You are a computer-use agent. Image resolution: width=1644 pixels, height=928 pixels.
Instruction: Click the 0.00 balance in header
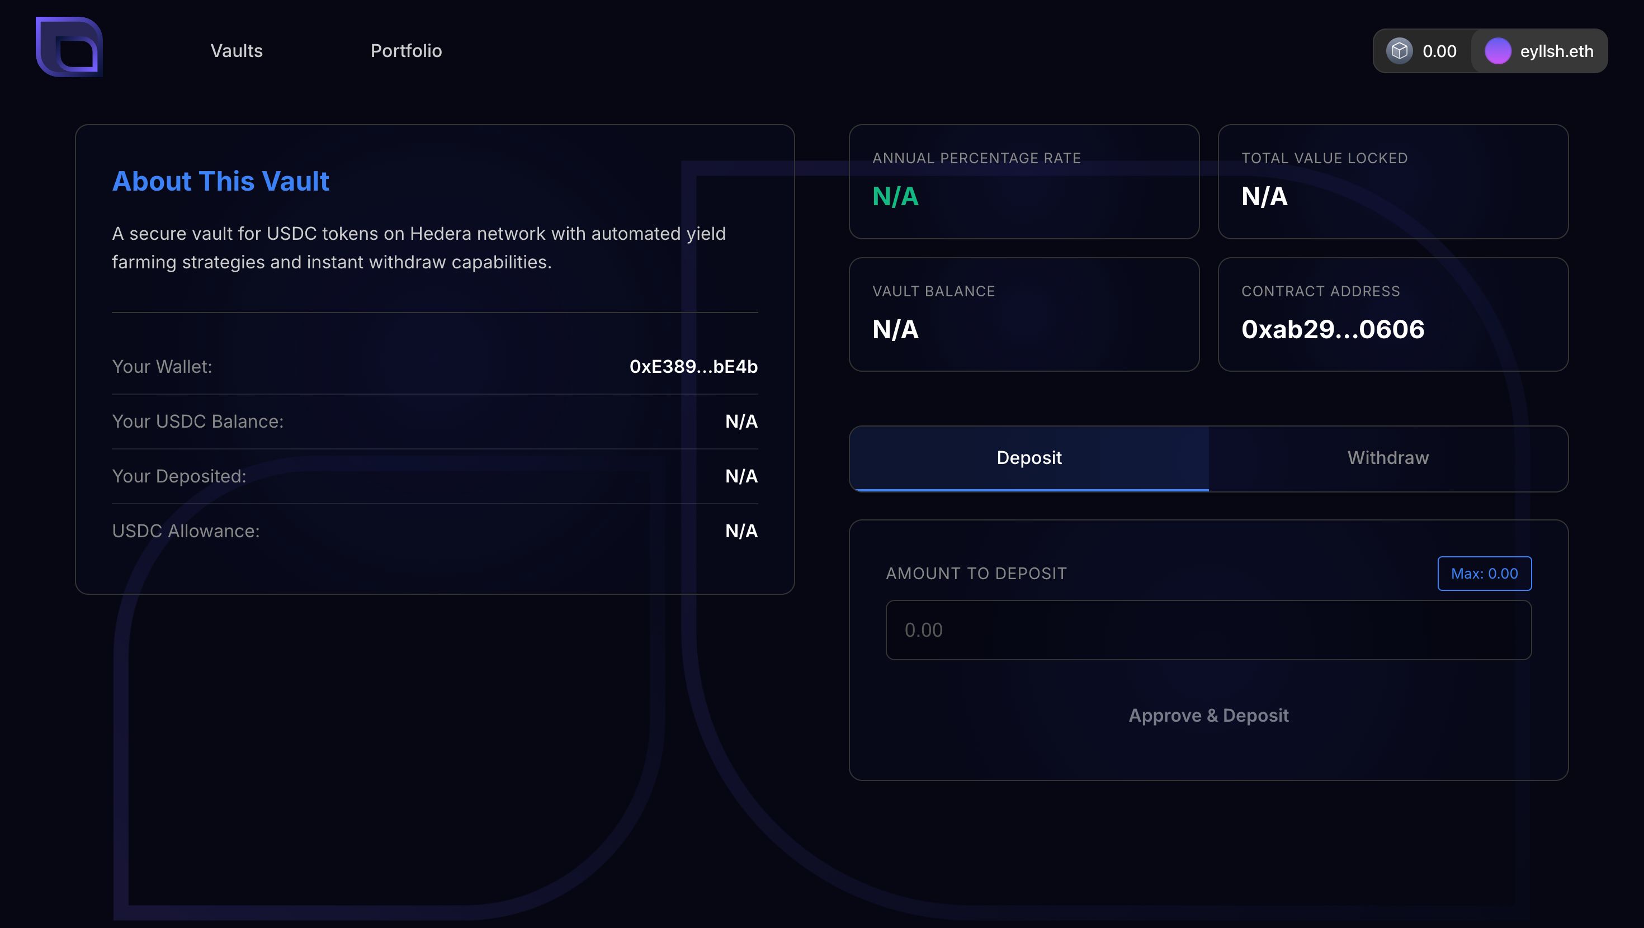coord(1439,51)
